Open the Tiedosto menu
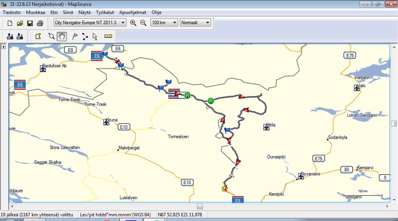398x221 pixels. pos(12,12)
